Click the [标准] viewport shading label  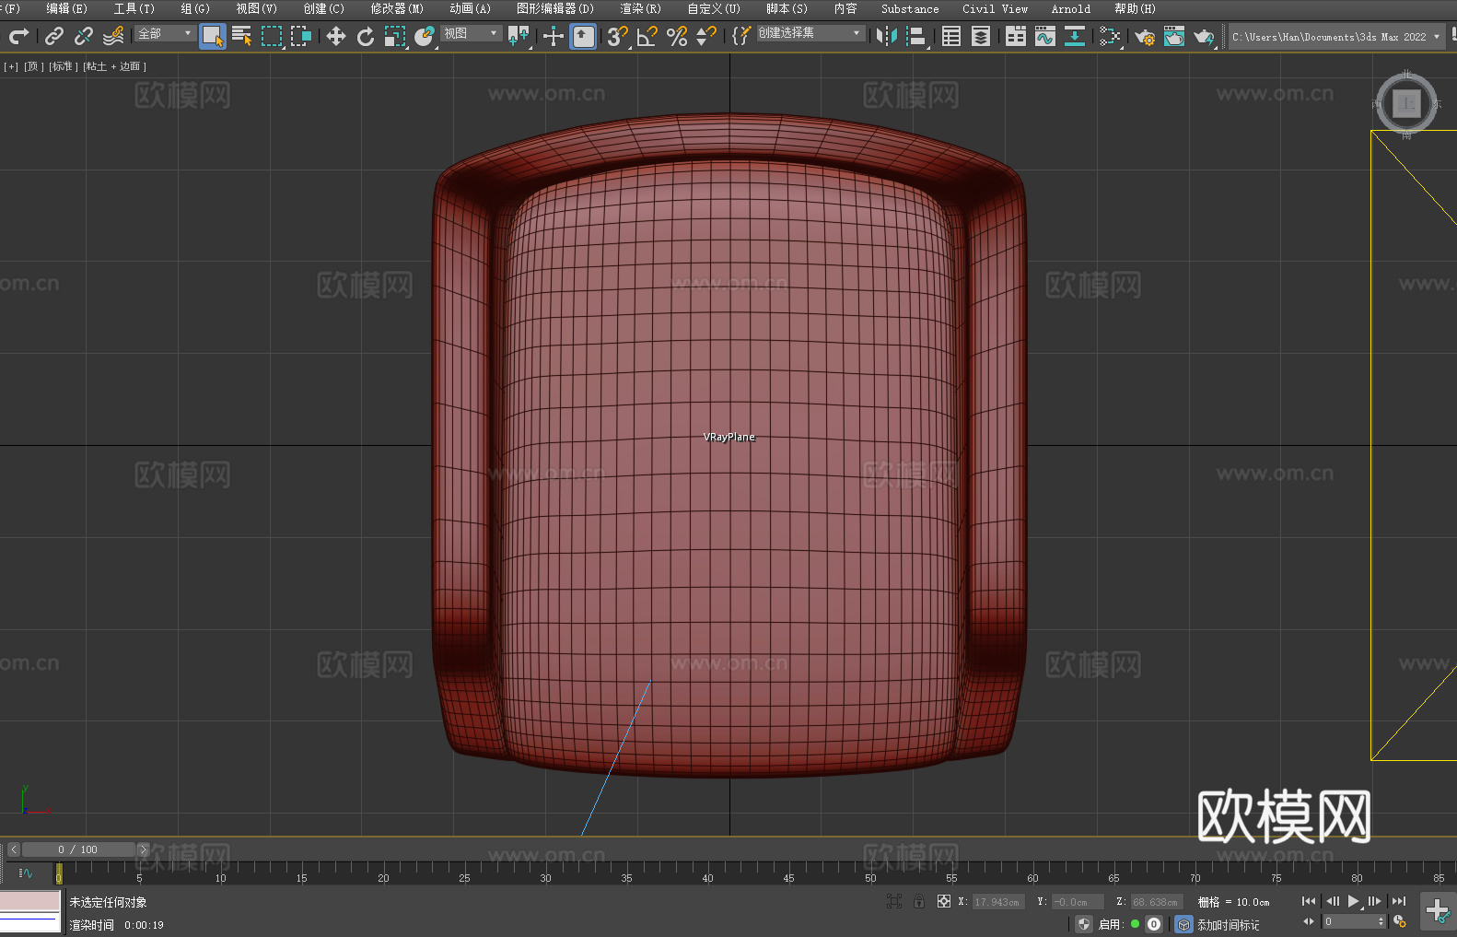pyautogui.click(x=64, y=66)
